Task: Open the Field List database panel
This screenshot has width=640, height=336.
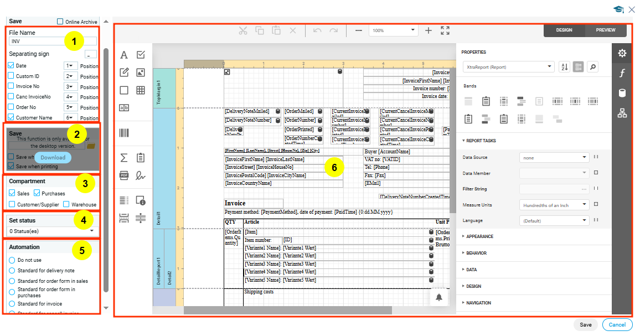Action: tap(622, 93)
